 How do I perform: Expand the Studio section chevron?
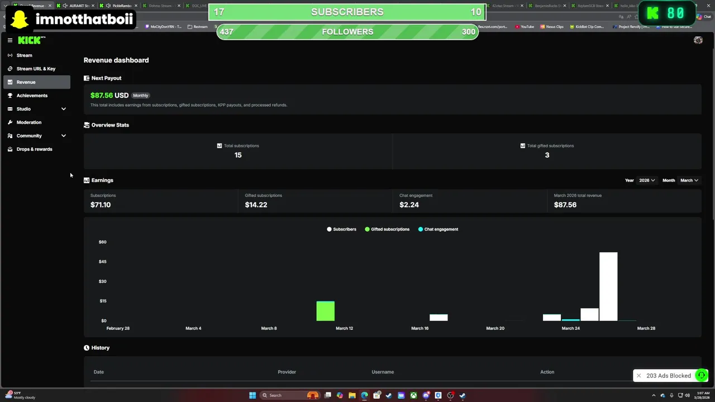(x=63, y=109)
